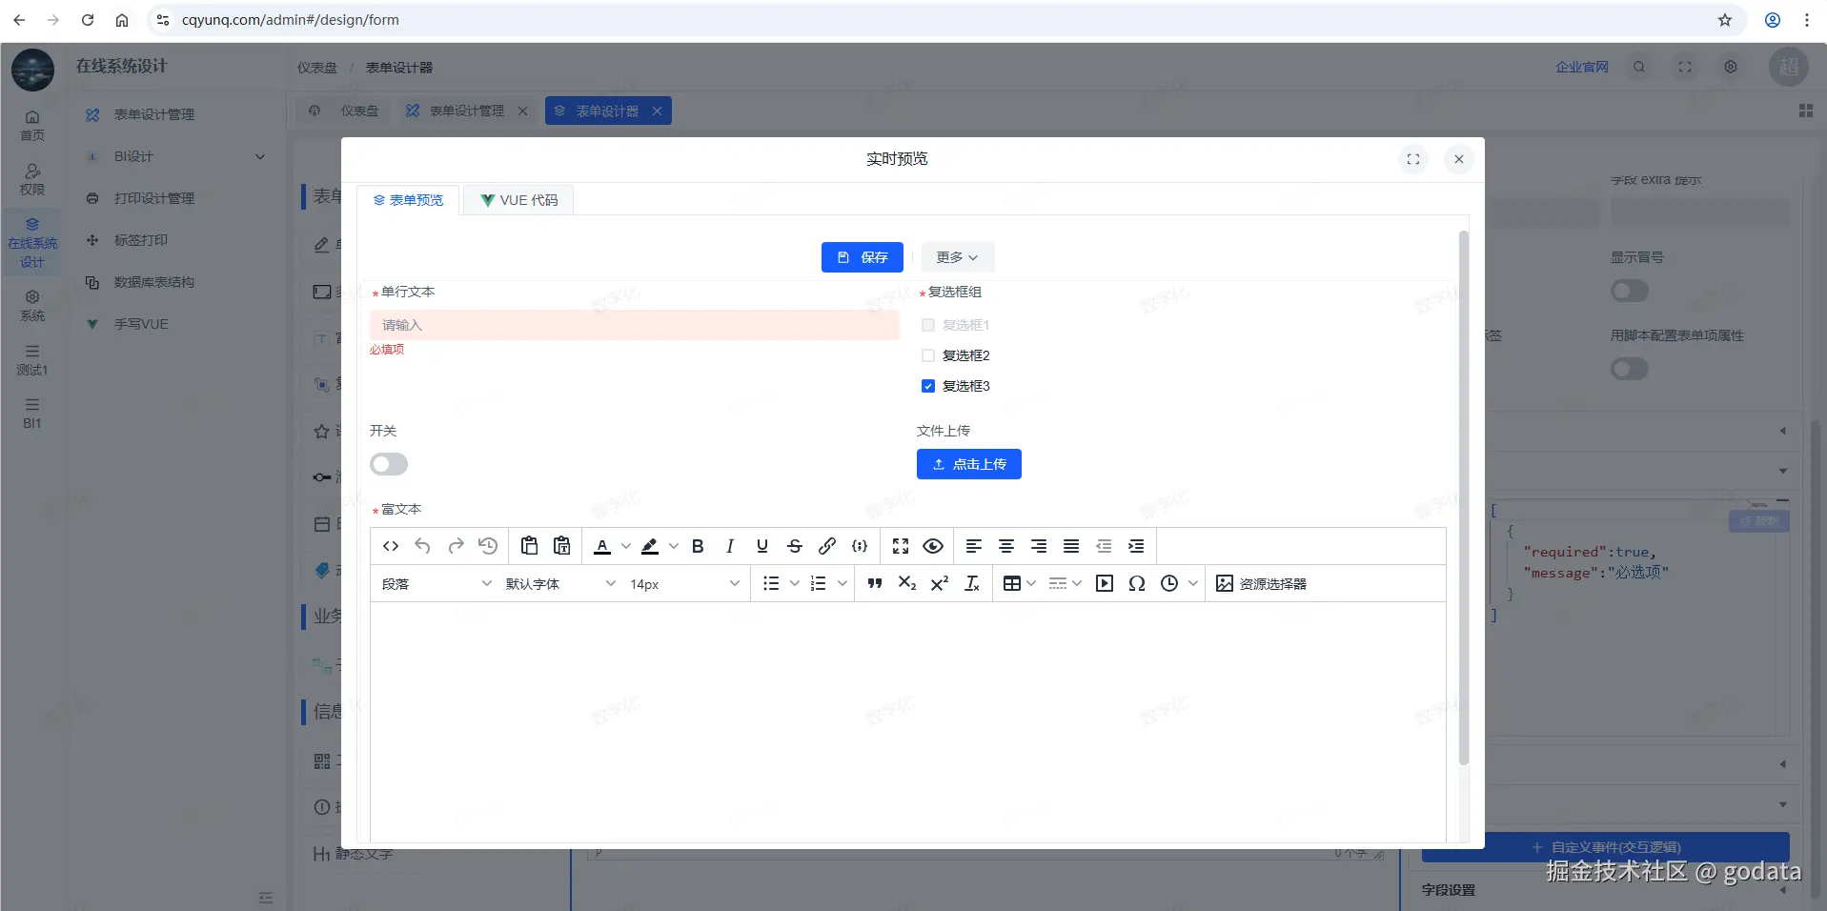Screen dimensions: 1827x911
Task: Click the paste as text icon
Action: (562, 546)
